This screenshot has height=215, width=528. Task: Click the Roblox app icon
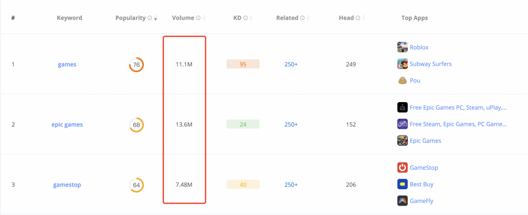(402, 47)
